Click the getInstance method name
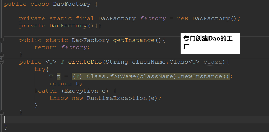 134,40
